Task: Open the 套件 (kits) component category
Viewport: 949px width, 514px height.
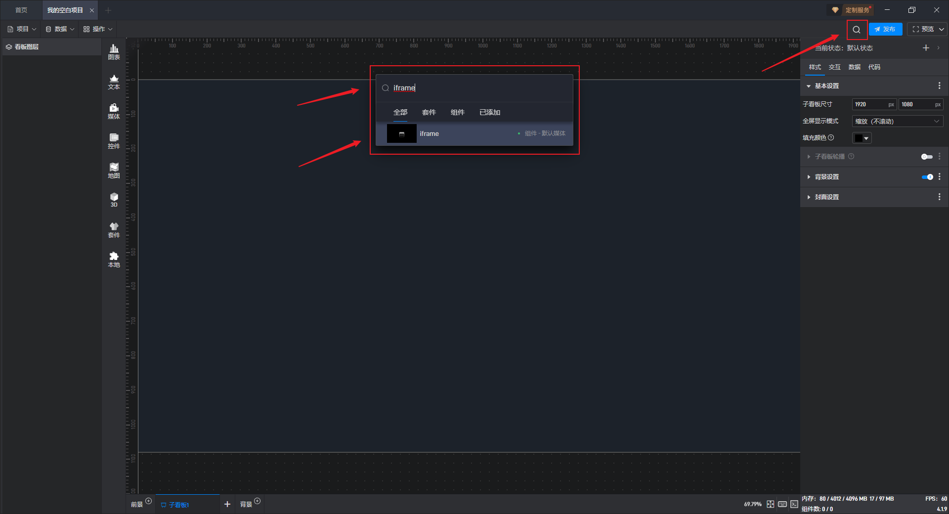Action: 114,230
